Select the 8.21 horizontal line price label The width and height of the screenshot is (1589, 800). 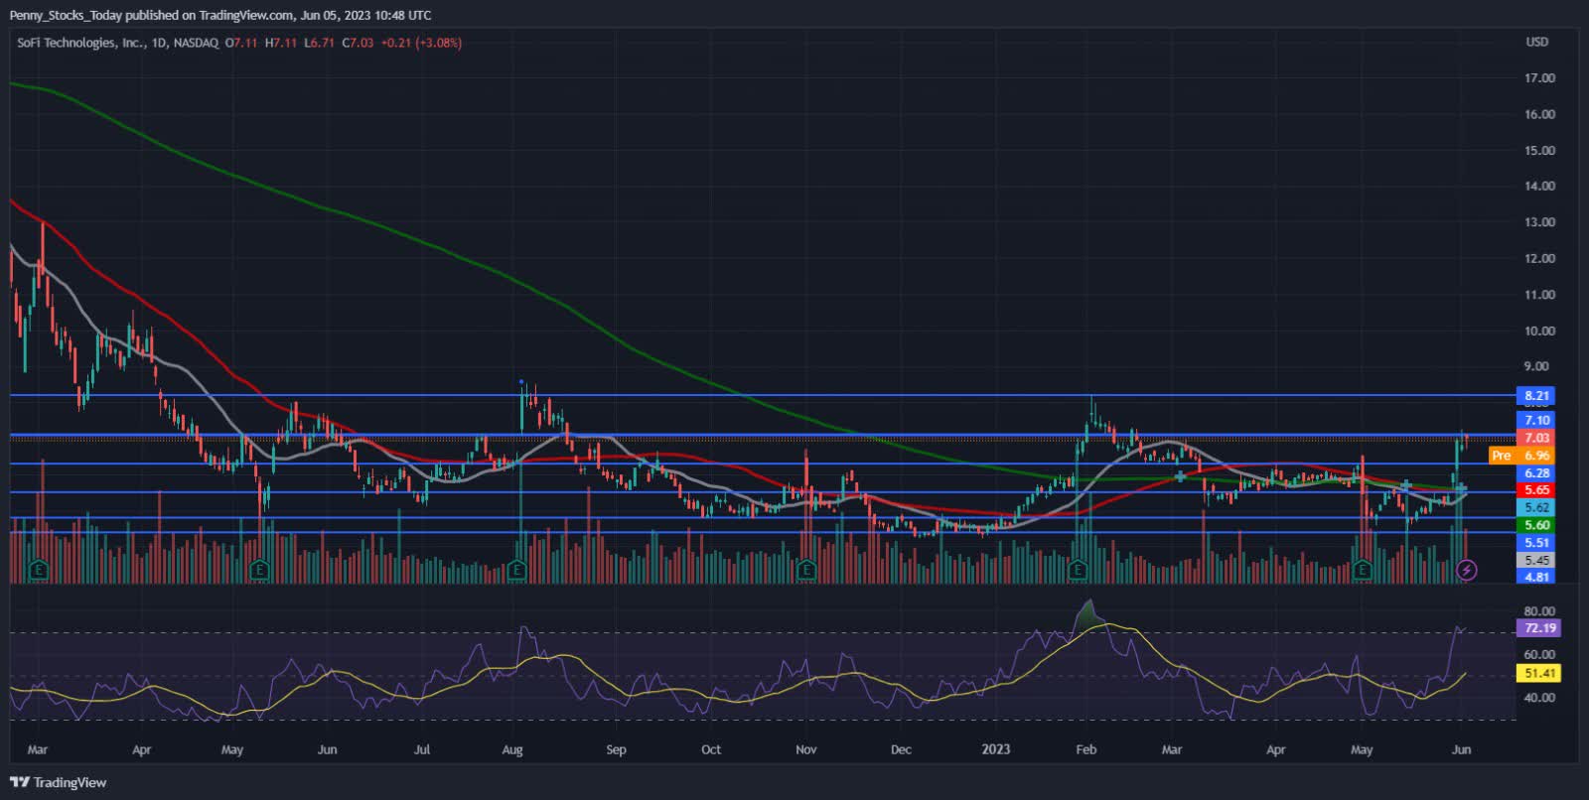click(x=1536, y=395)
